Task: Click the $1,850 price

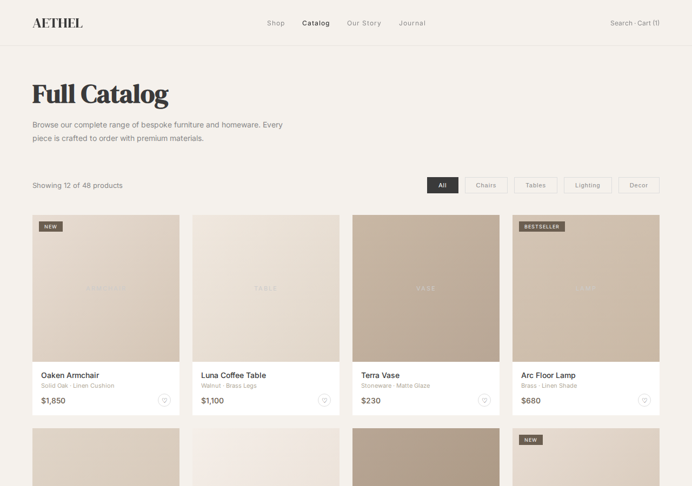Action: click(53, 401)
